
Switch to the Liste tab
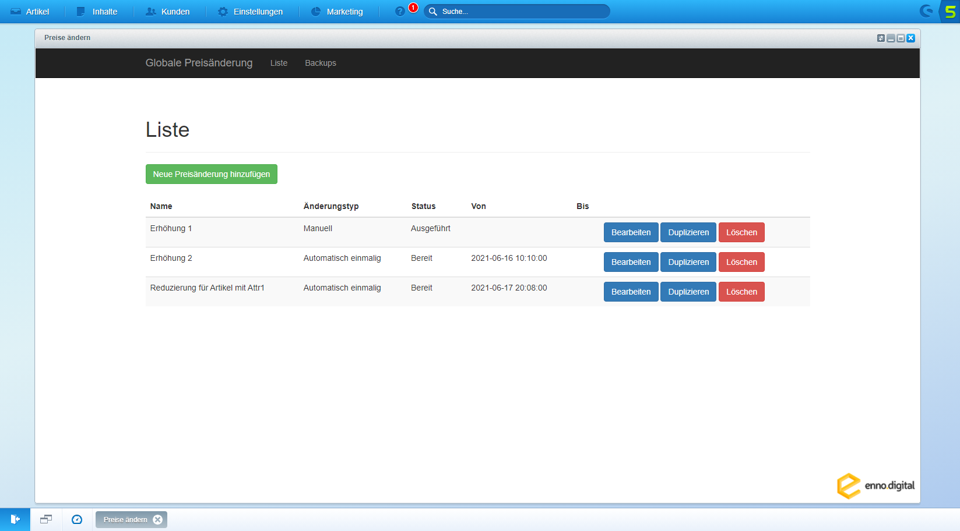click(279, 63)
